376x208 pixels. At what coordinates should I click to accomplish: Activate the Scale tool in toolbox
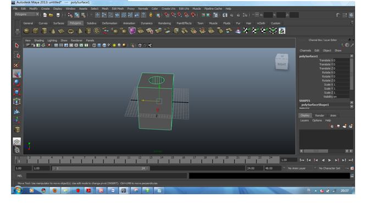17,92
